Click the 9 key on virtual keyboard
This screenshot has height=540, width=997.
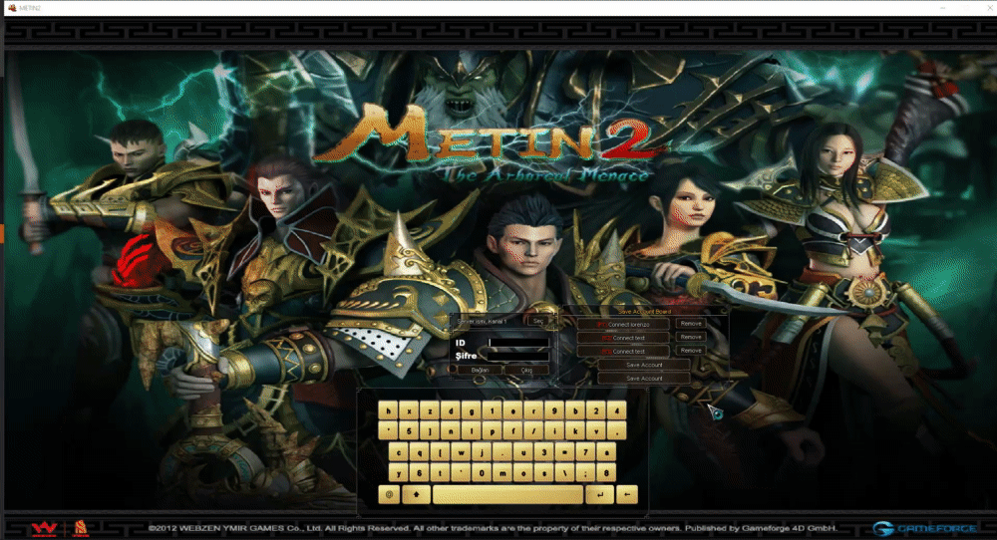tap(554, 410)
